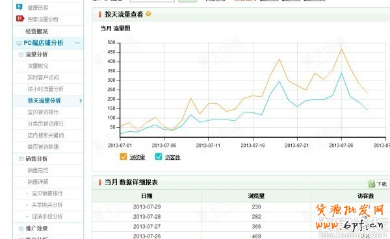Collapse the 流量分析 tree section
The height and width of the screenshot is (239, 390).
(21, 55)
